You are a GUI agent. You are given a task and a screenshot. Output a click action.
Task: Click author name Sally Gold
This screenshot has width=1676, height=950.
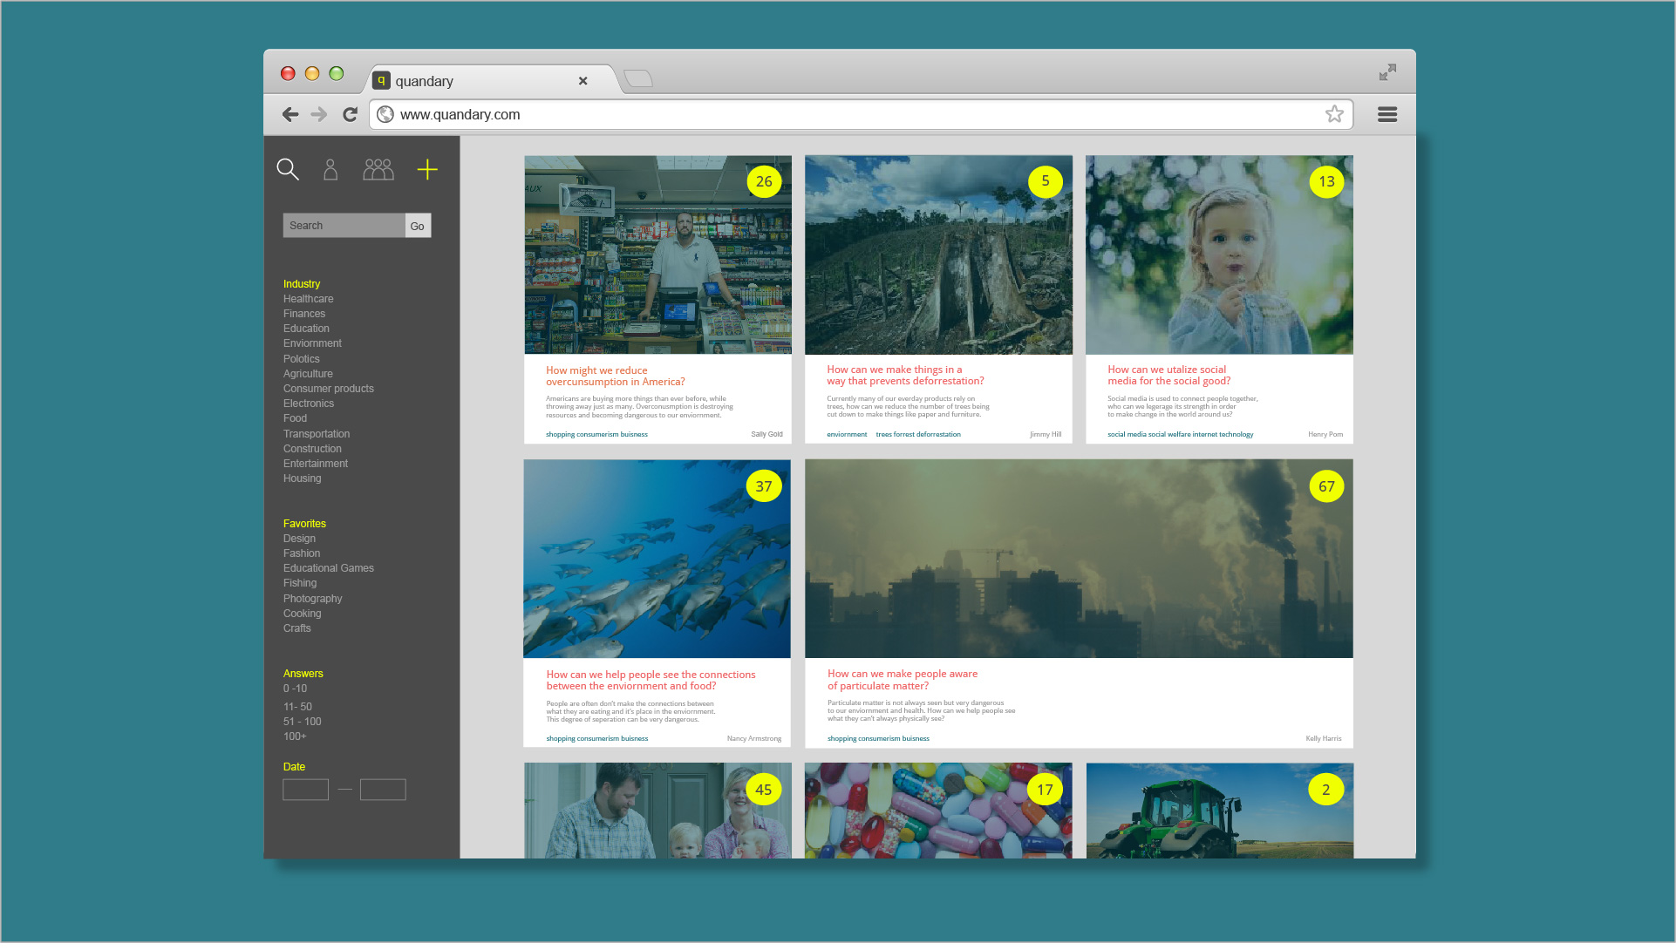[766, 434]
